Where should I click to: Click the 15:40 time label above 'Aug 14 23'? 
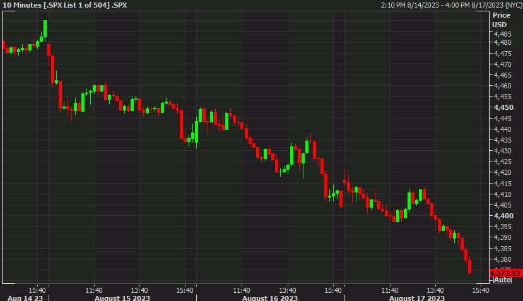point(37,290)
